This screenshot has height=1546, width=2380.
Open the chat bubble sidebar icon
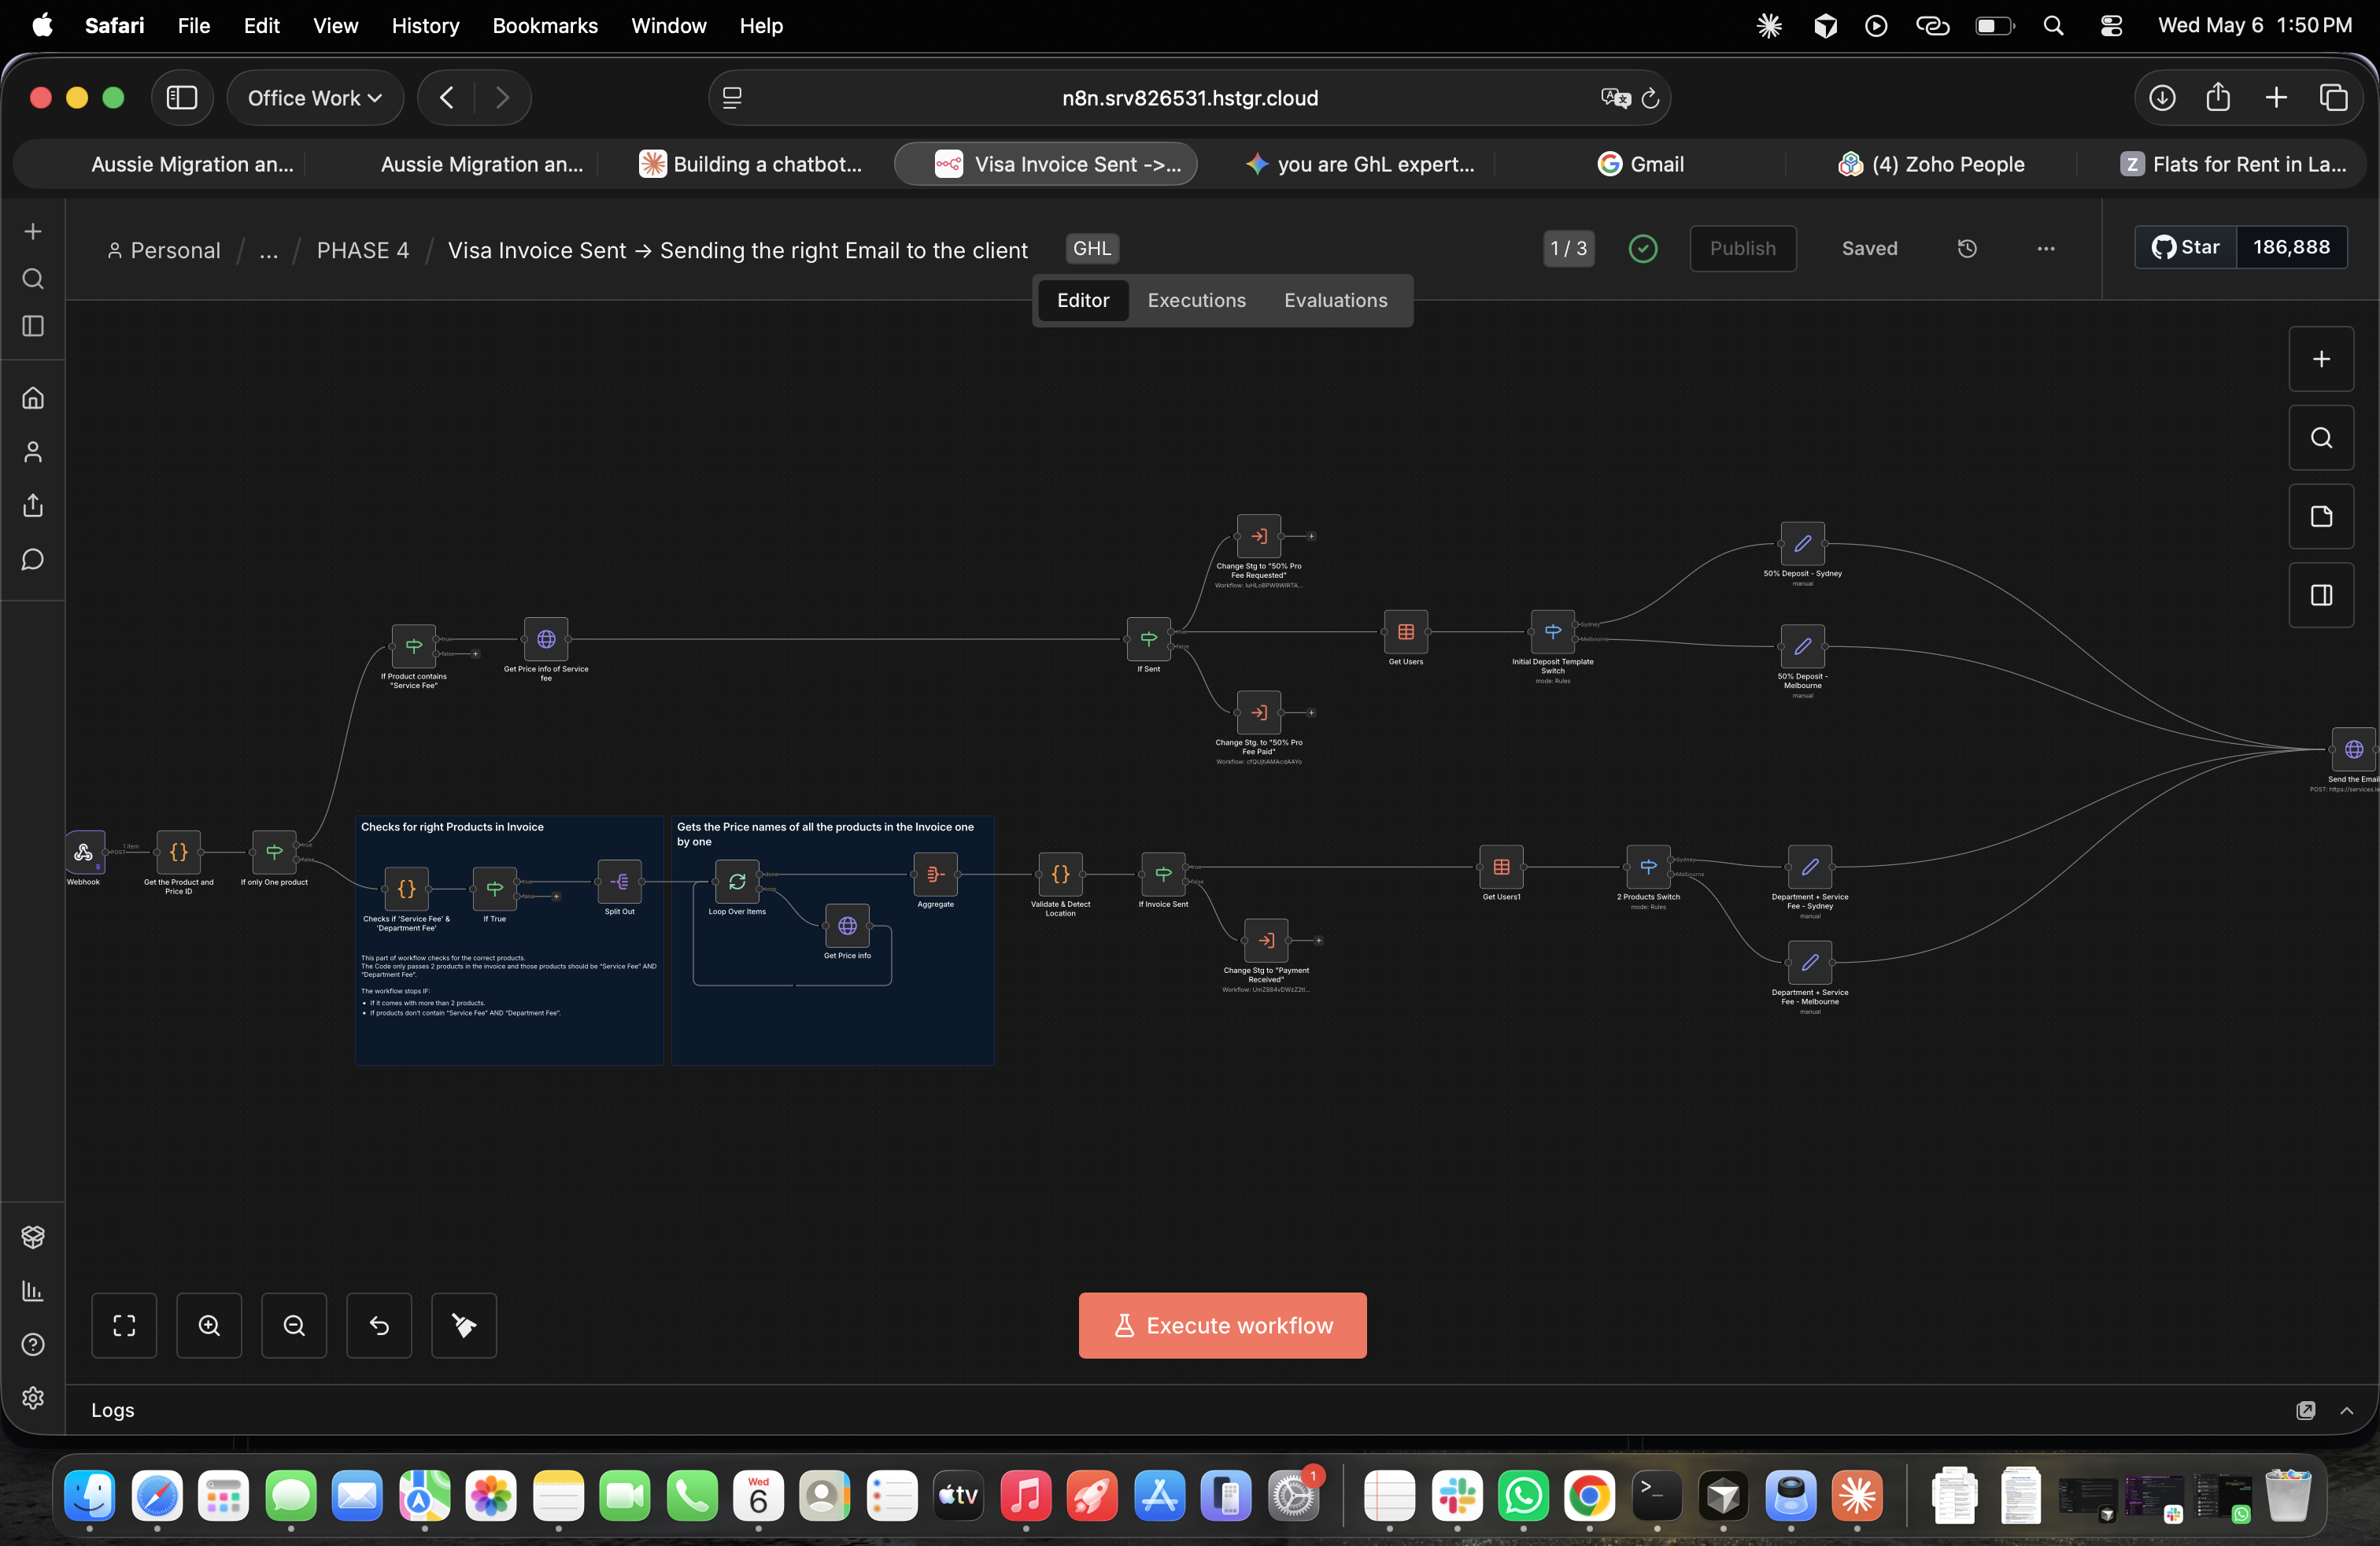coord(33,559)
